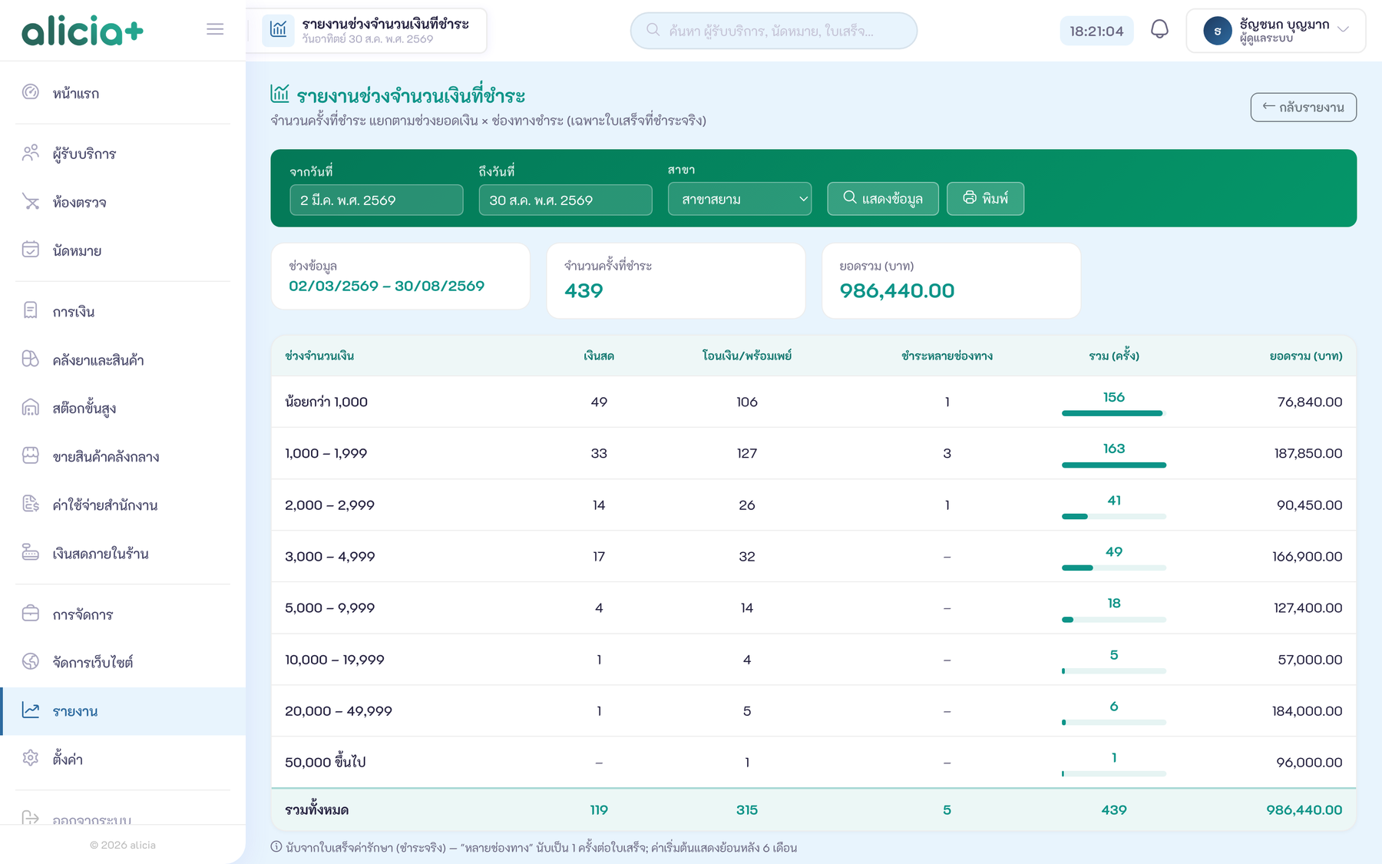Click date range 02/03/2569 – 30/08/2569 value
1382x864 pixels.
coord(386,286)
